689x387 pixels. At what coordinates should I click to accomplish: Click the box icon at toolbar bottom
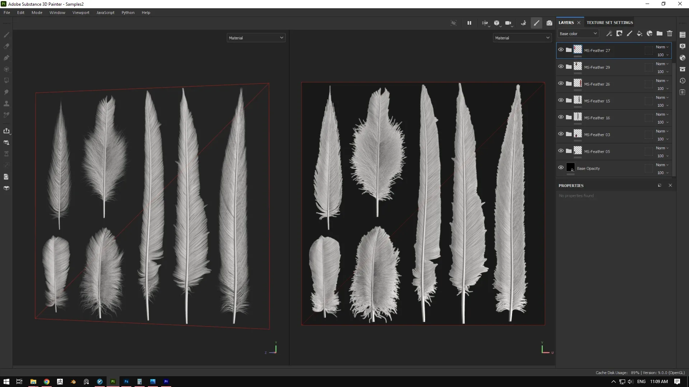point(6,188)
